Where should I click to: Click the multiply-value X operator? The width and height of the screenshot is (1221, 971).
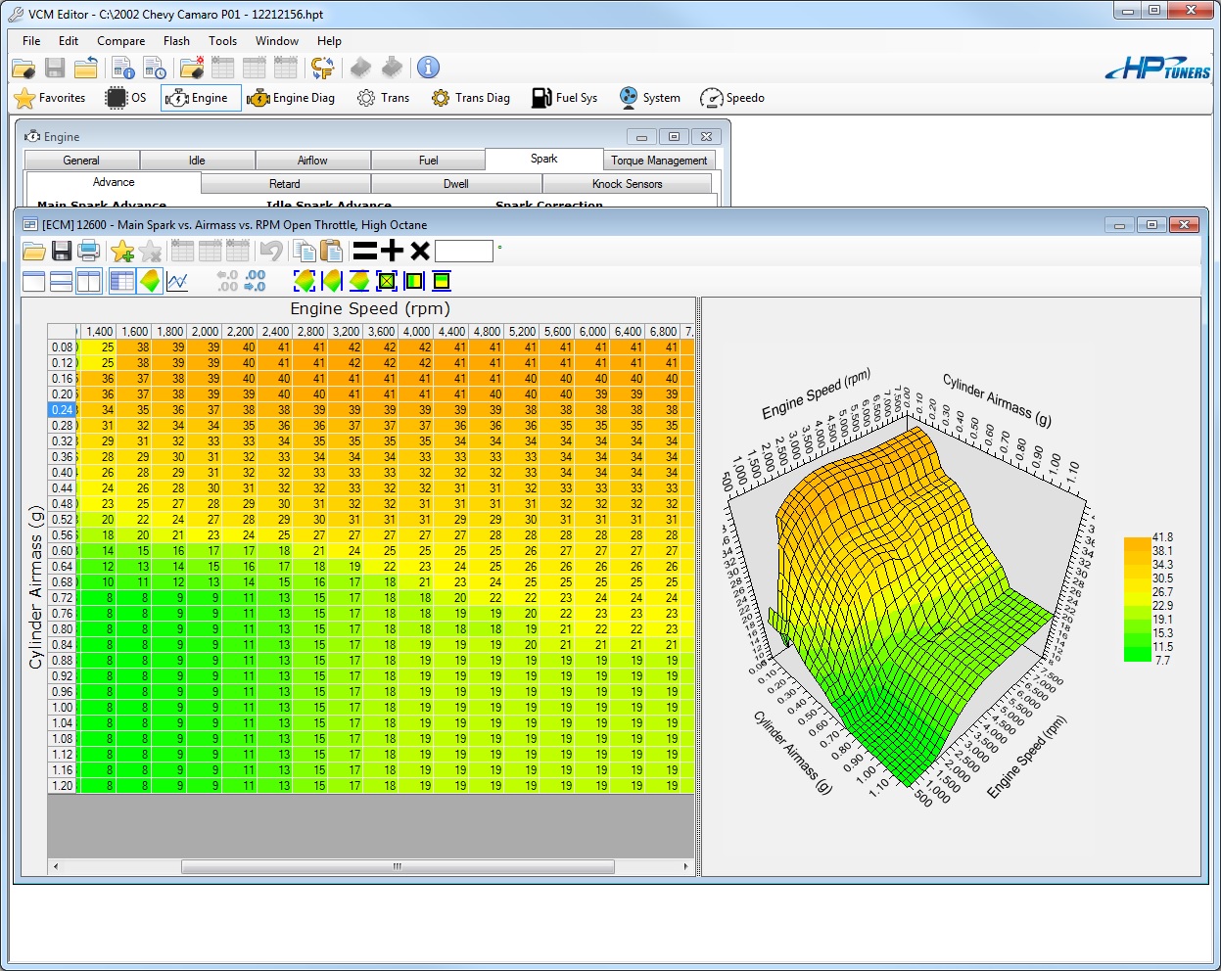point(420,252)
